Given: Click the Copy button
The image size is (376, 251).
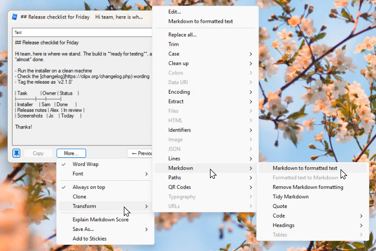Looking at the screenshot, I should 38,153.
